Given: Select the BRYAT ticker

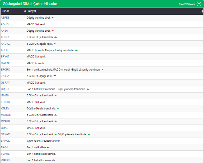Looking at the screenshot, I should (x=5, y=57).
